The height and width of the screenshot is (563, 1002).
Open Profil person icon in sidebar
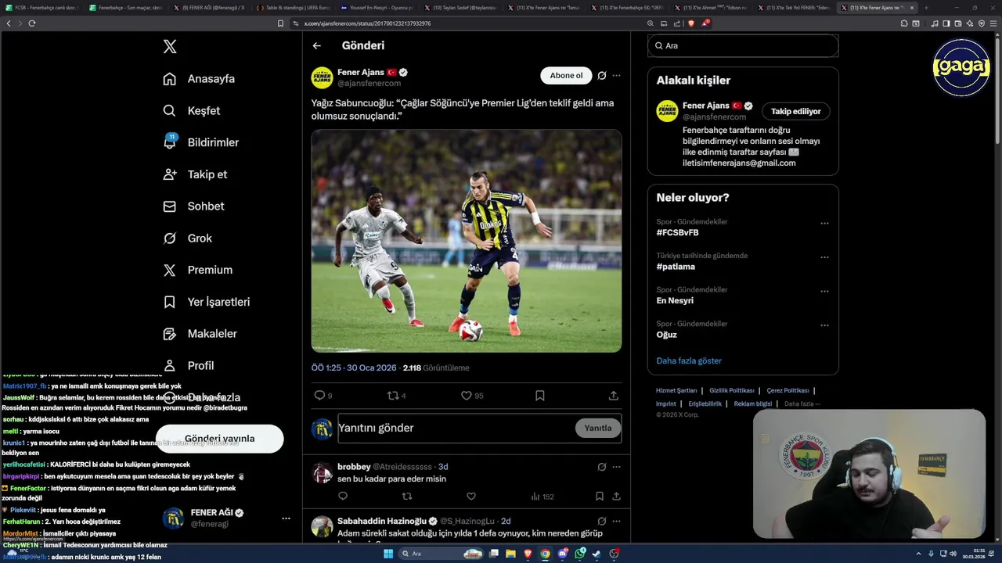170,365
